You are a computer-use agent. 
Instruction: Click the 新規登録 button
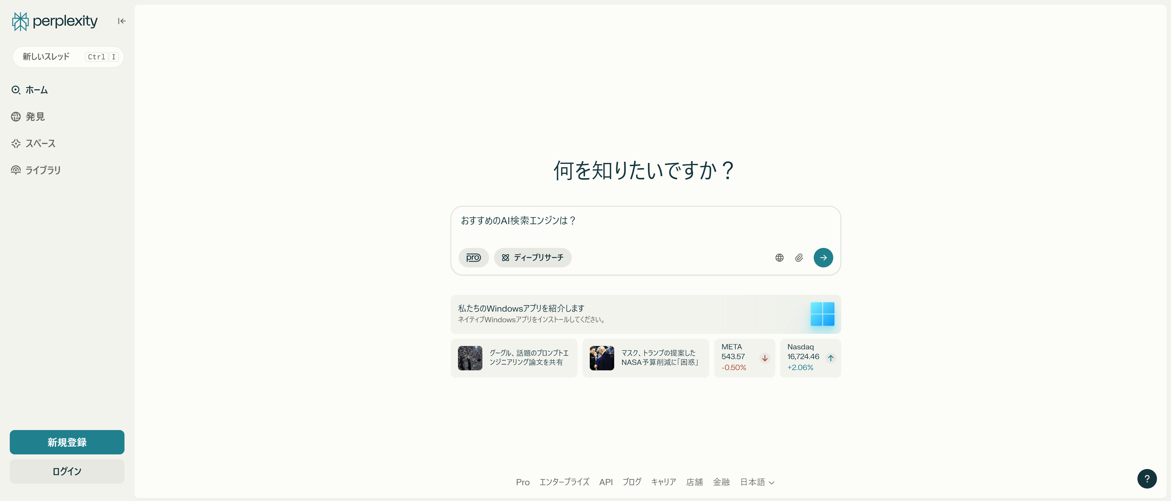click(x=67, y=442)
